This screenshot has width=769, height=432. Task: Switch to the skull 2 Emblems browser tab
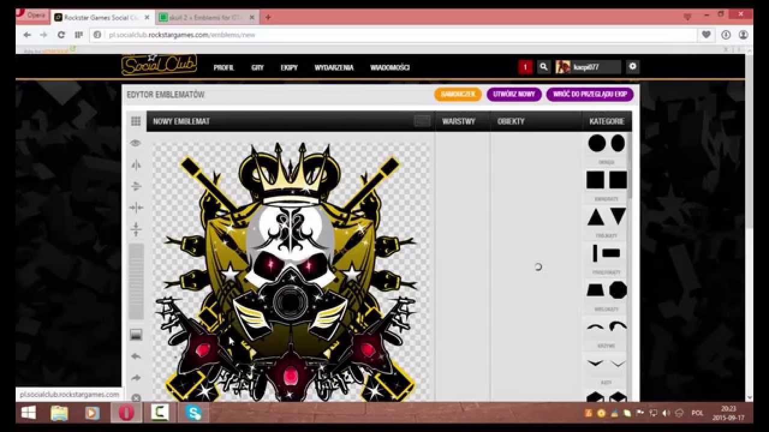[x=208, y=17]
